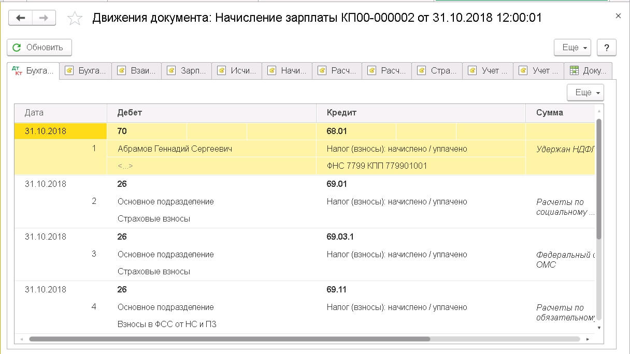Click the horizontal scrollbar right arrow
This screenshot has height=354, width=630.
[588, 340]
